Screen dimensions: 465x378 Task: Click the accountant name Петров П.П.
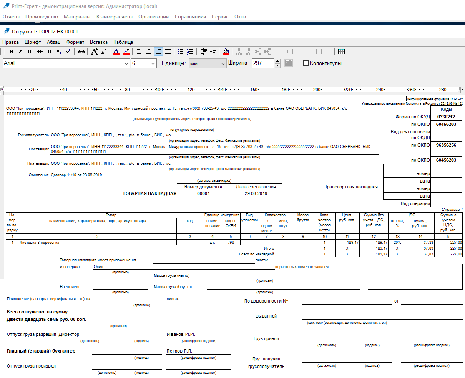(x=179, y=351)
